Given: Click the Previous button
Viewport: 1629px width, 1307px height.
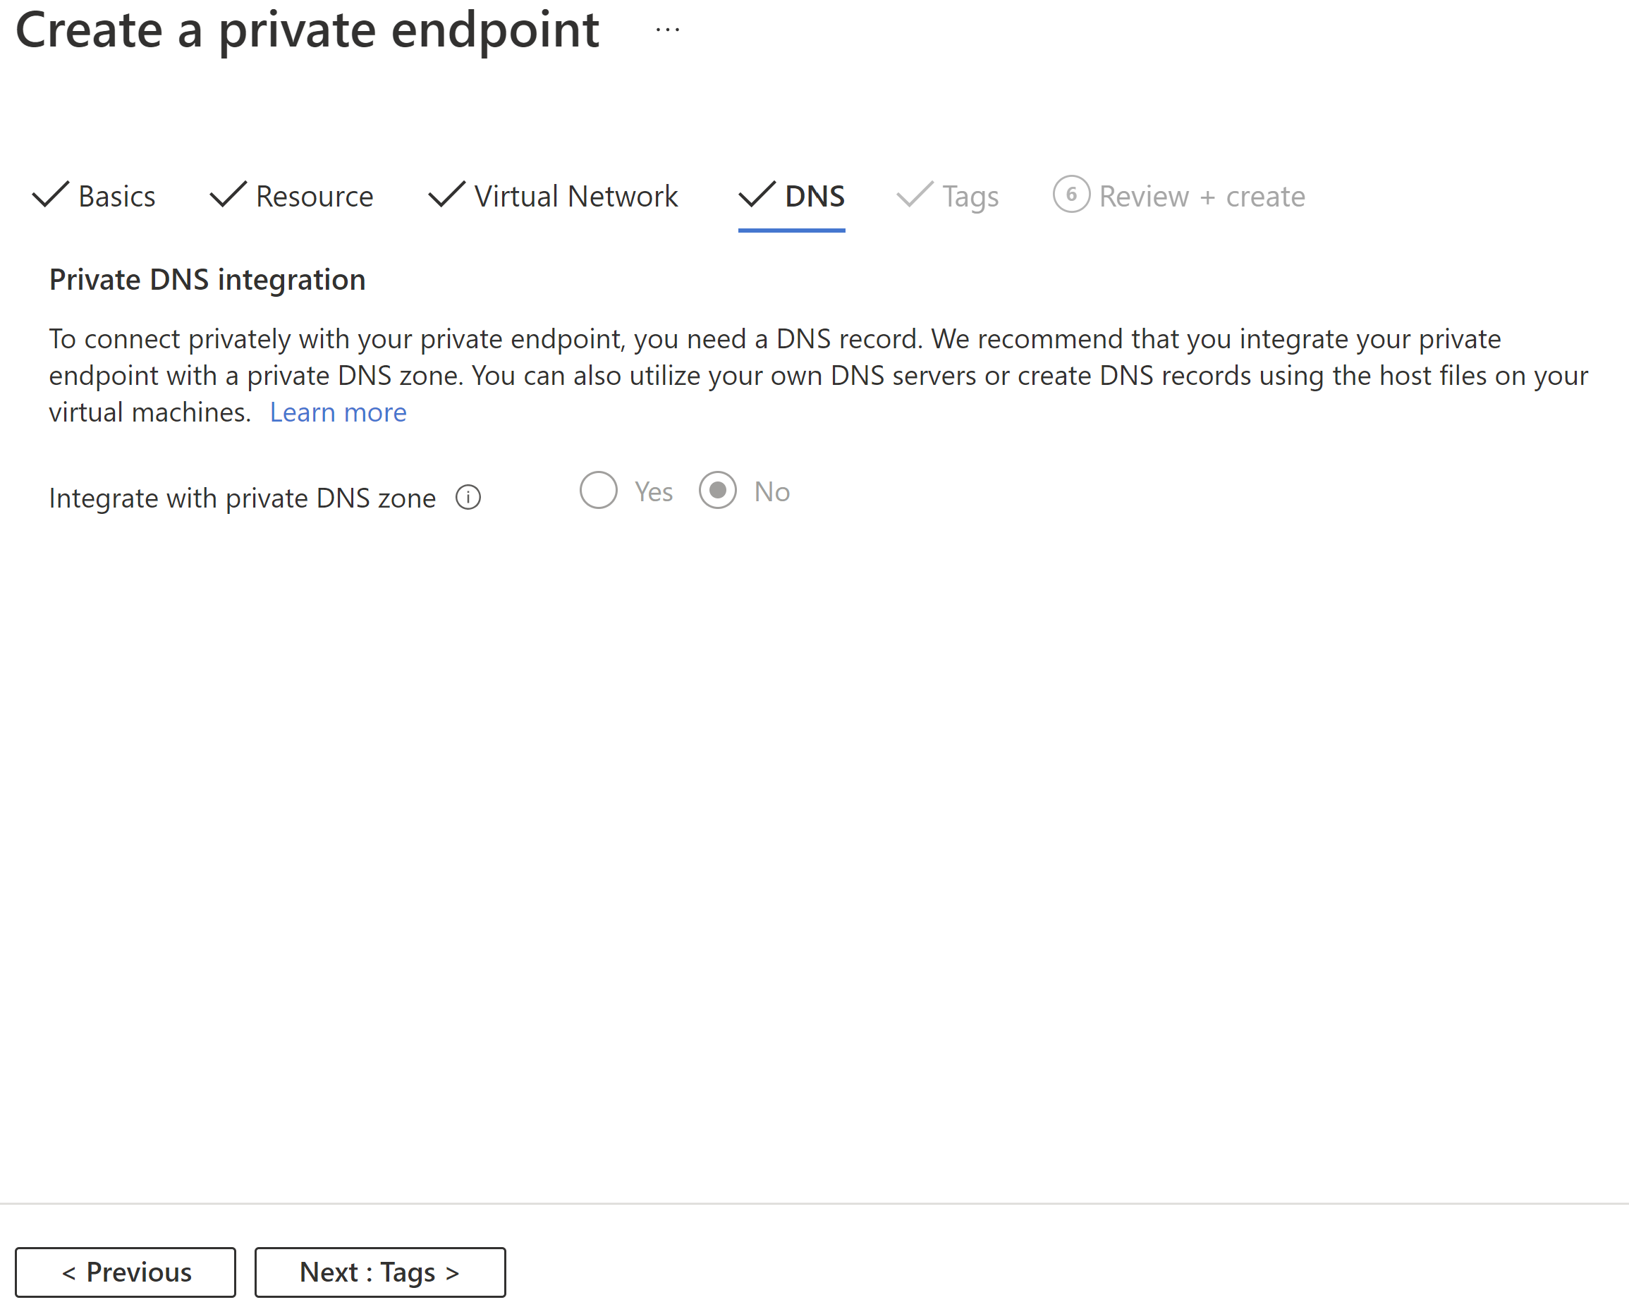Looking at the screenshot, I should pyautogui.click(x=128, y=1268).
